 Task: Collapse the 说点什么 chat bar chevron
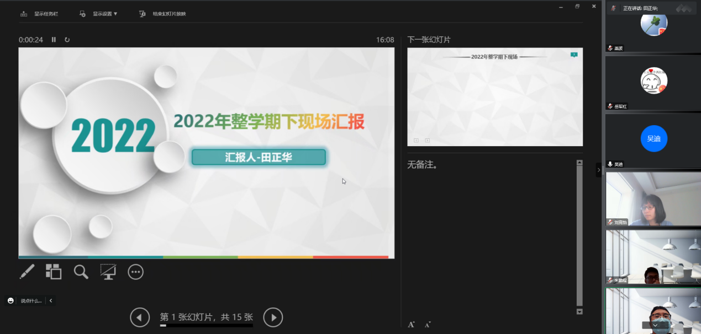51,300
